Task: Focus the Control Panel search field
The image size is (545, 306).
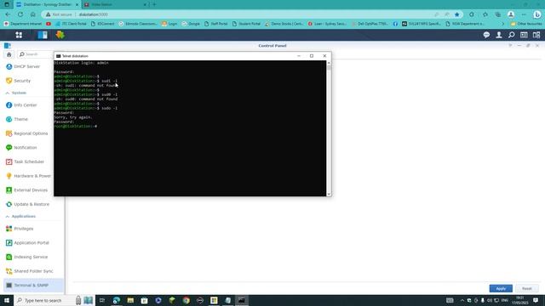Action: point(36,54)
